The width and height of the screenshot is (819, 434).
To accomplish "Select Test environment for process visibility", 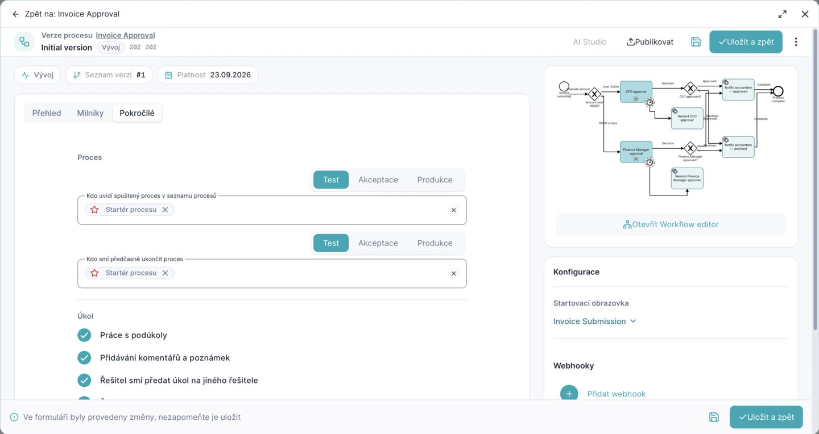I will pyautogui.click(x=331, y=180).
